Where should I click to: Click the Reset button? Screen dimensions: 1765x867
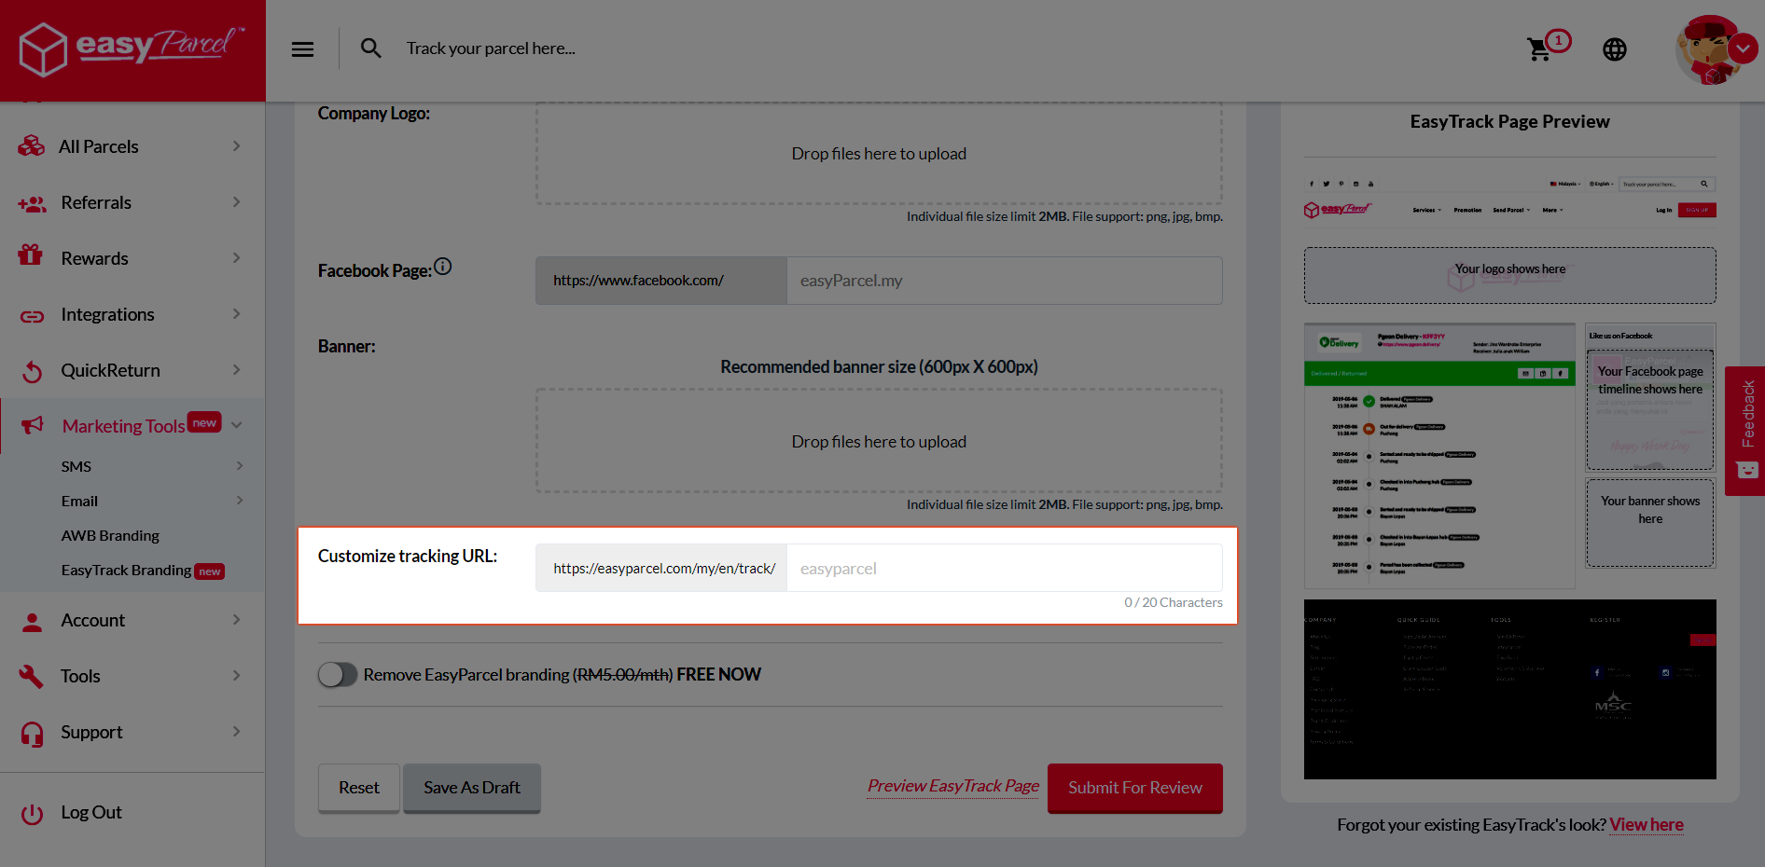[359, 788]
